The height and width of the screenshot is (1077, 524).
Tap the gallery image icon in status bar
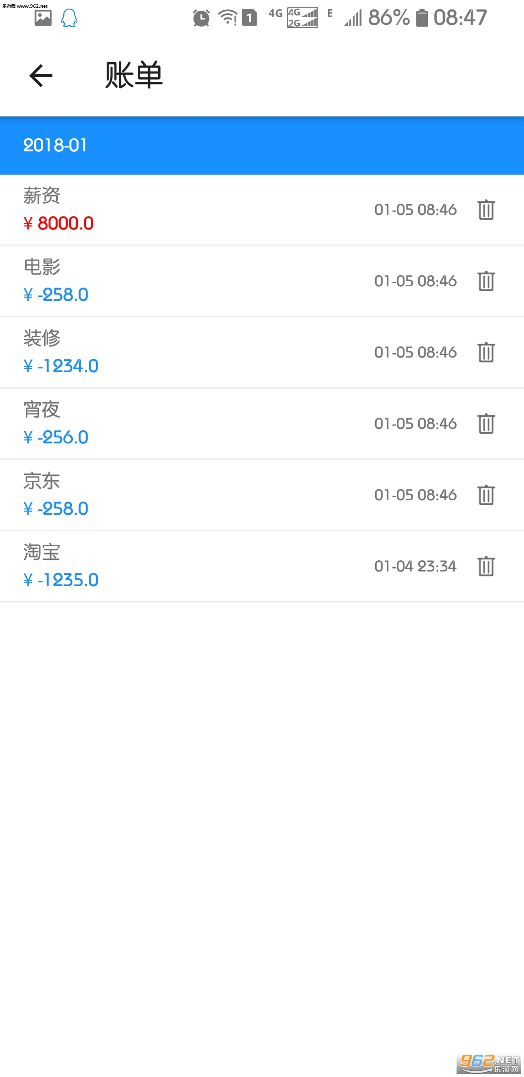(43, 18)
